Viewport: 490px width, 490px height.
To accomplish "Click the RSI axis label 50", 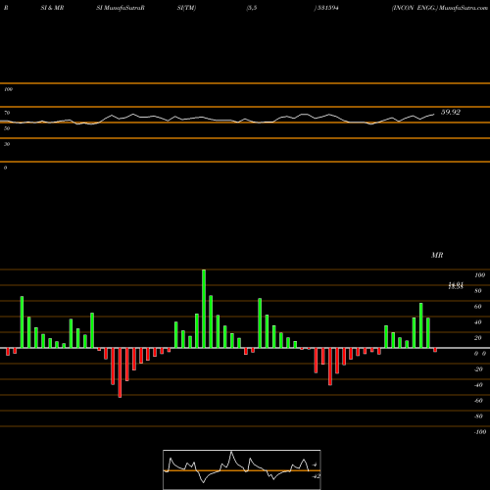I will click(x=7, y=128).
